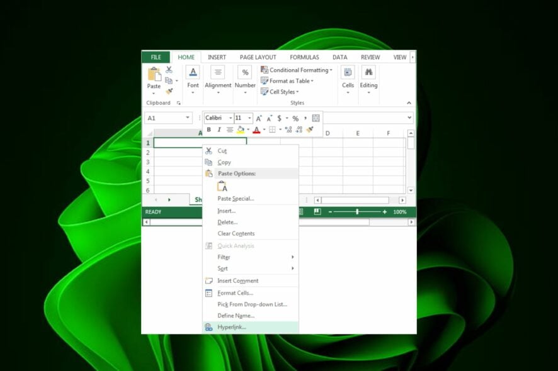Image resolution: width=558 pixels, height=371 pixels.
Task: Open the Calibri font name dropdown
Action: 231,118
